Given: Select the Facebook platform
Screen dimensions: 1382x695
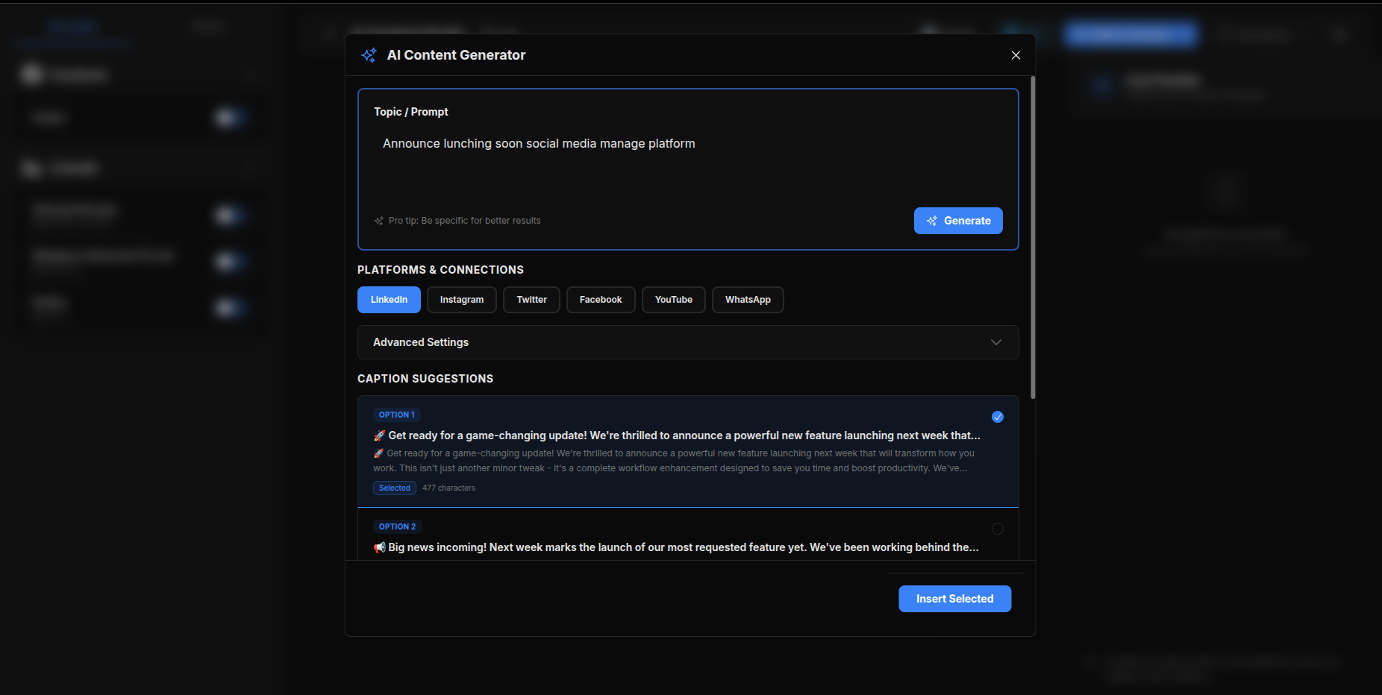Looking at the screenshot, I should point(601,300).
